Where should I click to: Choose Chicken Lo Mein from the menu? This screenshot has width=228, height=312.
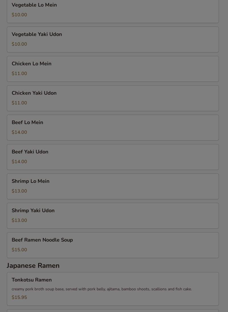pos(113,69)
